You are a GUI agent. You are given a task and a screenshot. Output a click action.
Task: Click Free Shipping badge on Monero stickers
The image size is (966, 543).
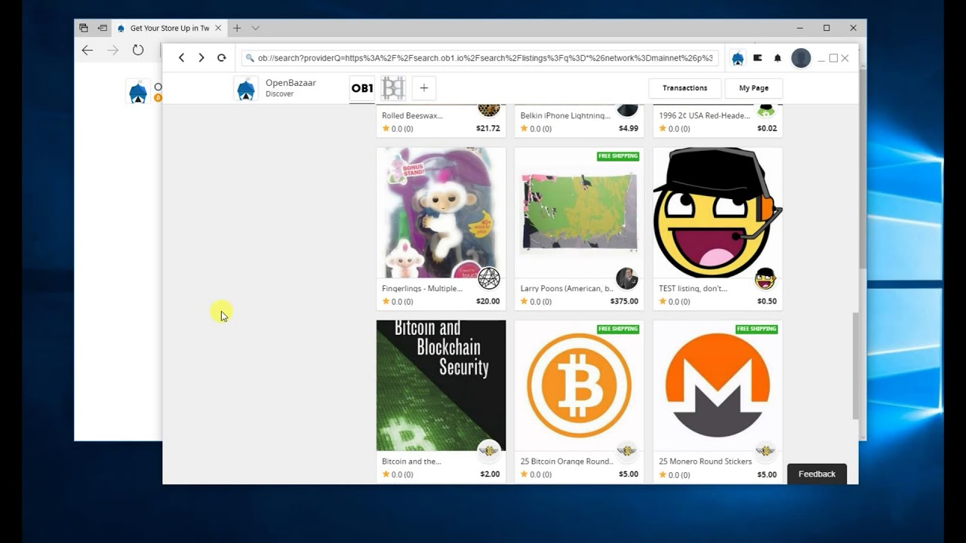click(x=756, y=329)
